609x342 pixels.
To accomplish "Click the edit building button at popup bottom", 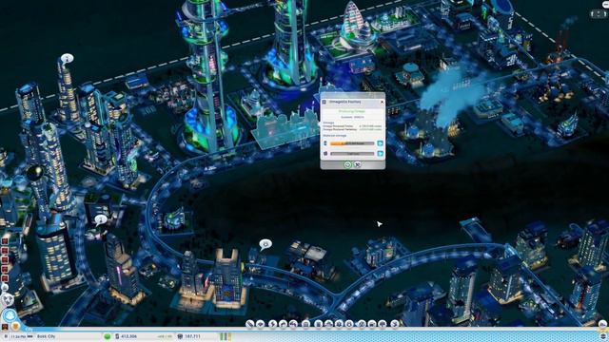I will [358, 164].
